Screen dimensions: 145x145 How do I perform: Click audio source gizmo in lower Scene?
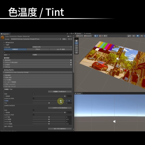pos(114,121)
